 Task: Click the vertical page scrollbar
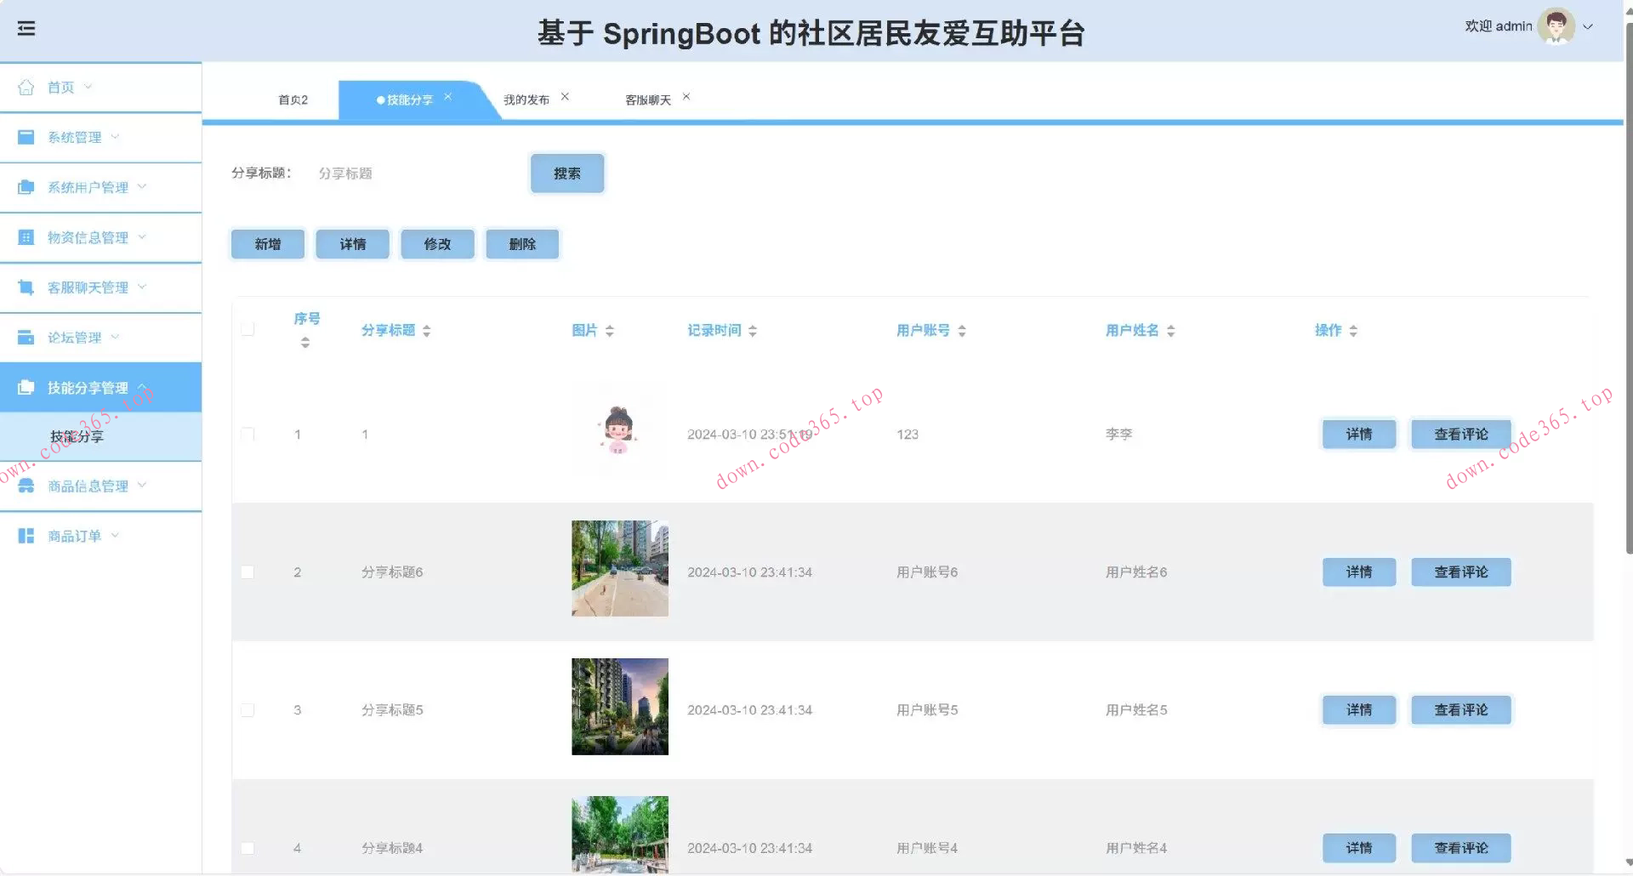(1629, 289)
